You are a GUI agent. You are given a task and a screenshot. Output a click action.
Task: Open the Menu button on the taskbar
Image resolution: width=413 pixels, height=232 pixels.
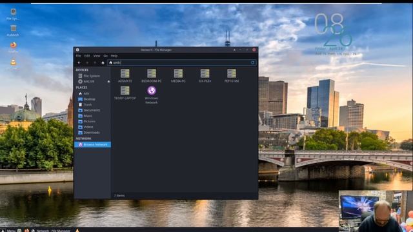[8, 230]
